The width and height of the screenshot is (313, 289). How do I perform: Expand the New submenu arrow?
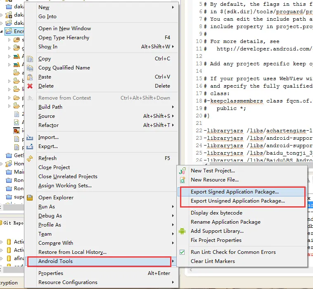(x=173, y=7)
